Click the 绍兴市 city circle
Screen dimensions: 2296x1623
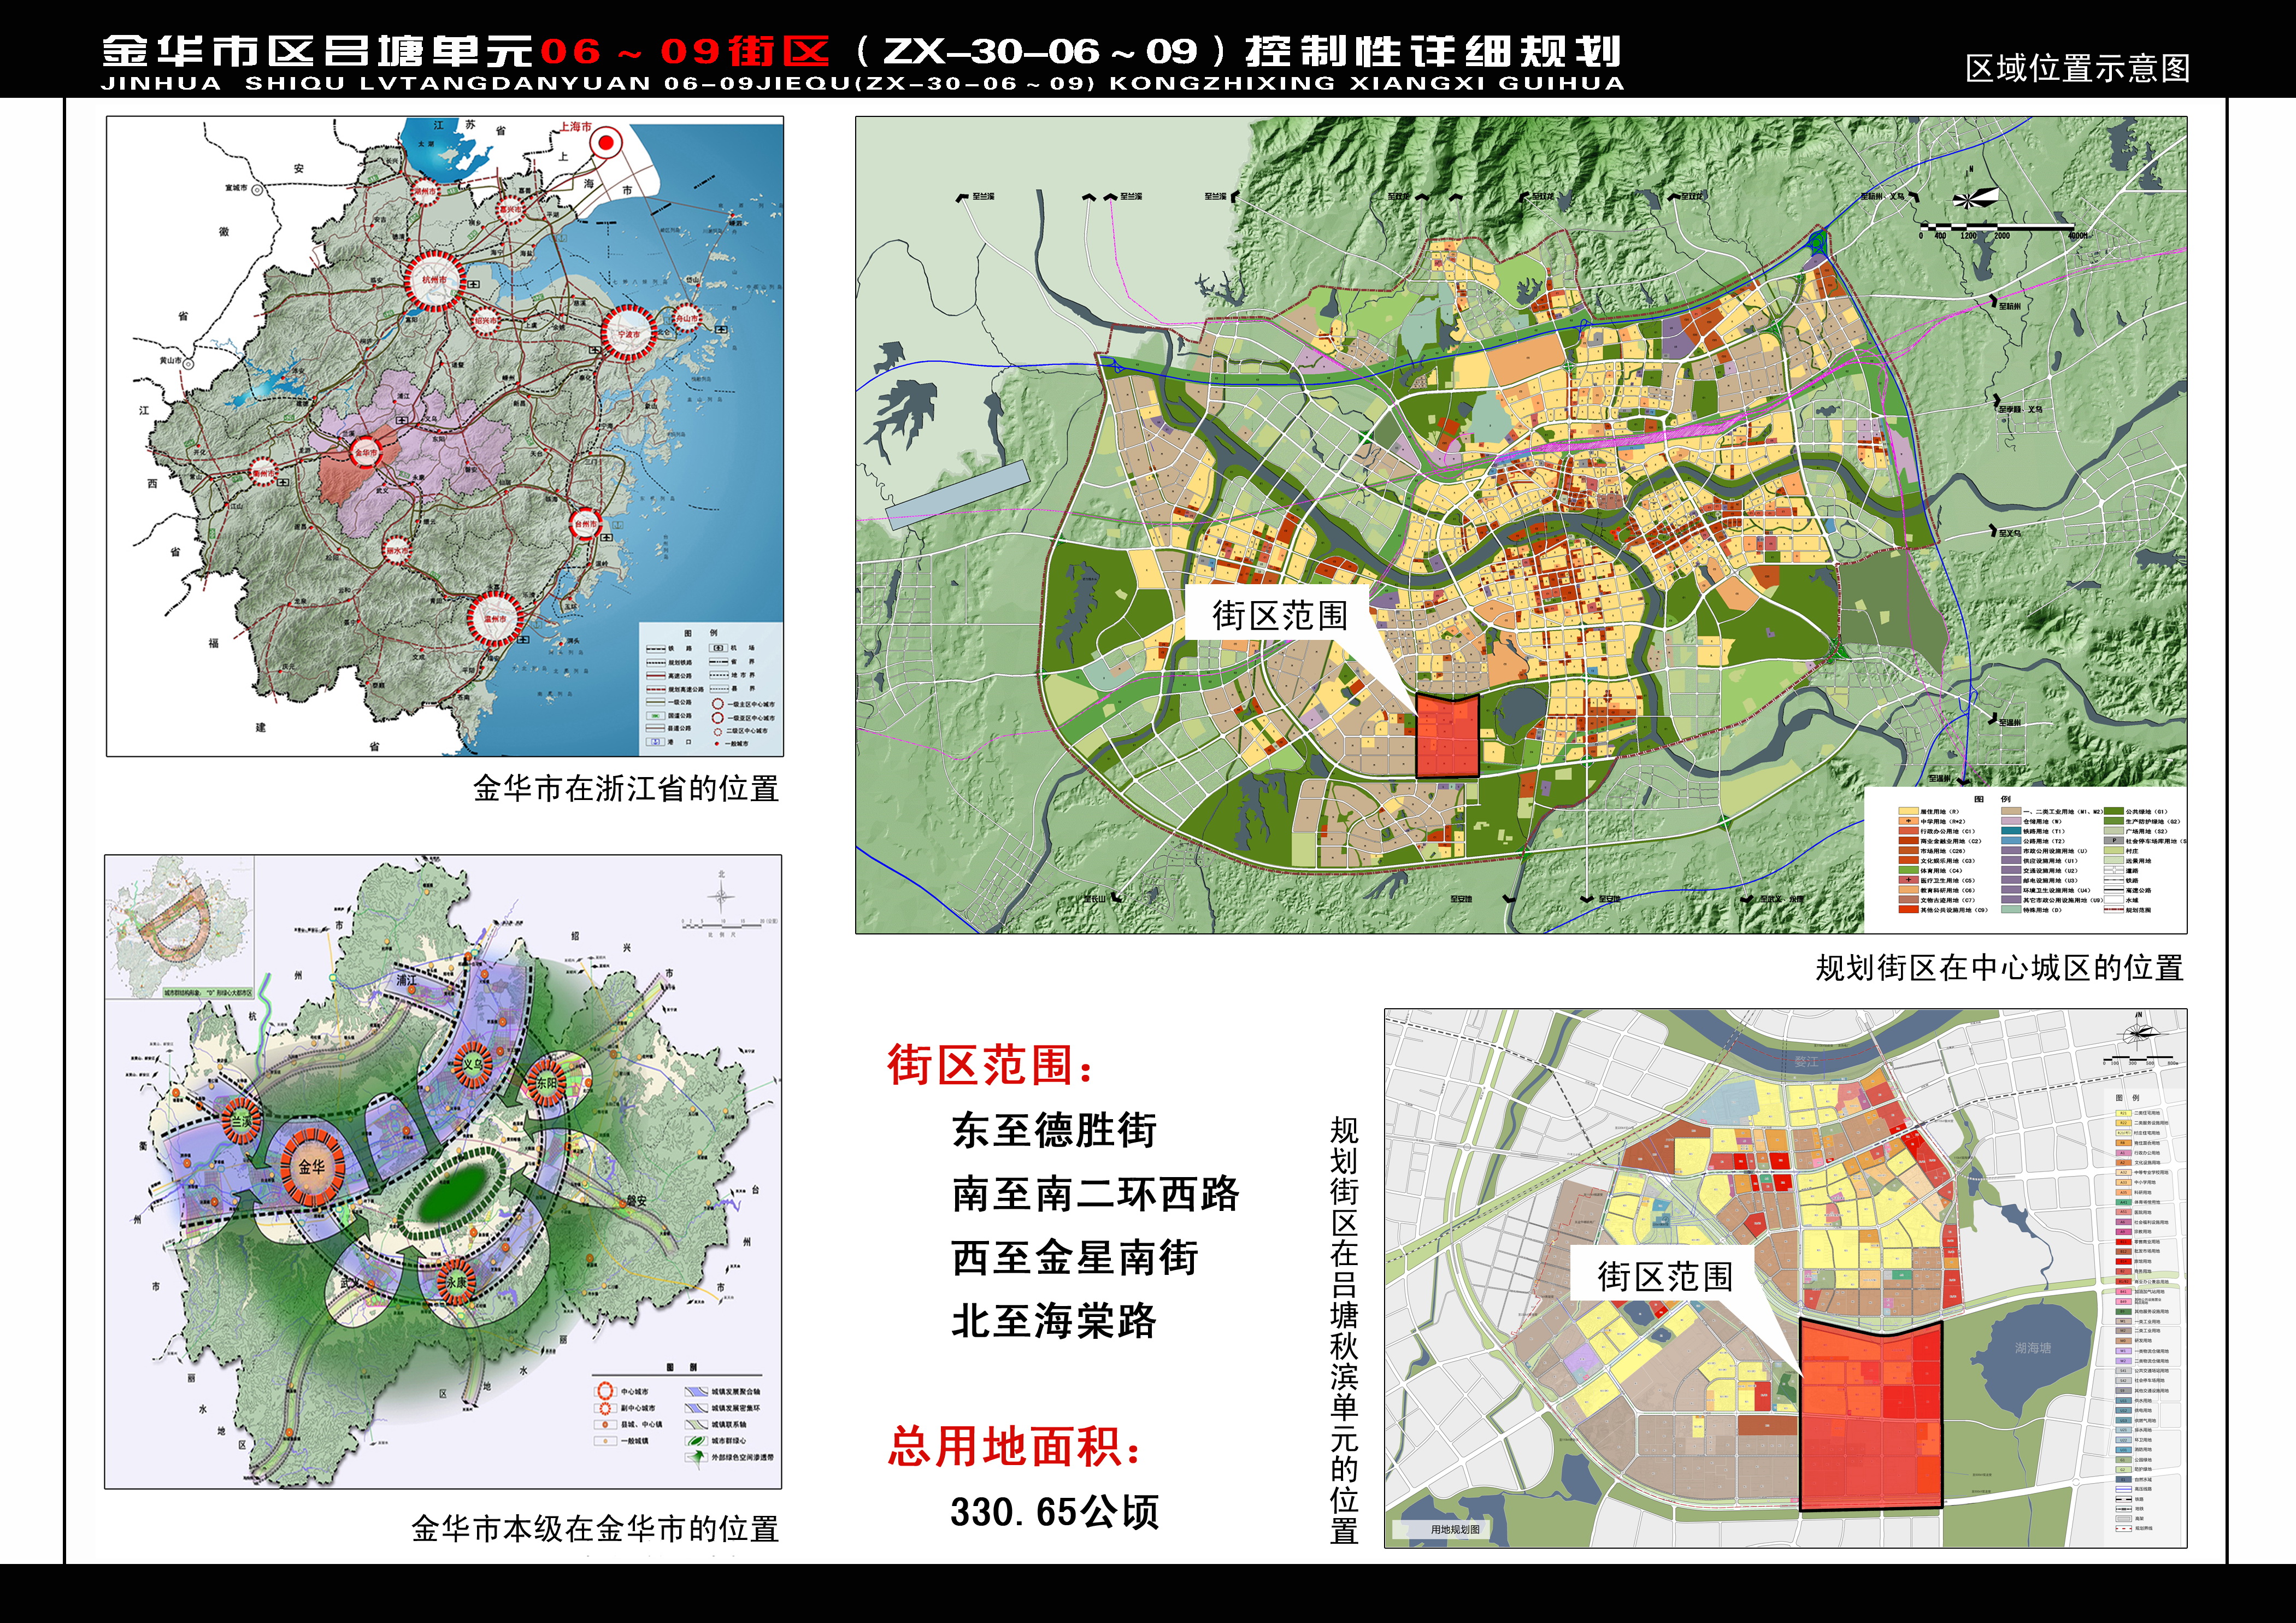(x=485, y=321)
